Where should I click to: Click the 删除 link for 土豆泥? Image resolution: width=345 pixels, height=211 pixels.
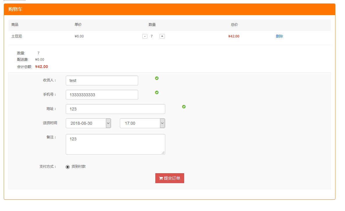pyautogui.click(x=279, y=36)
